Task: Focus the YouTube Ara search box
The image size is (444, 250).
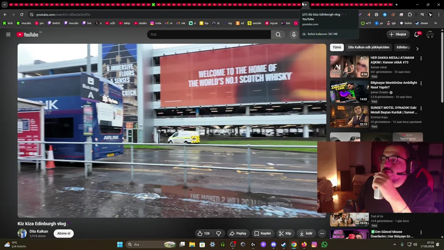Action: [209, 34]
